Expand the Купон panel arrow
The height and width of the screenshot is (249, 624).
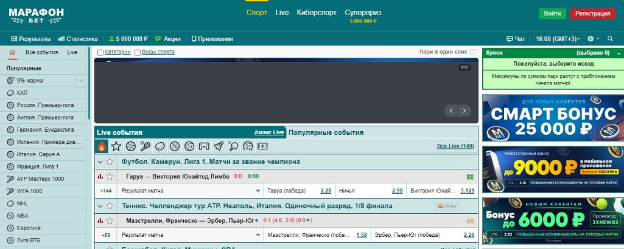619,53
